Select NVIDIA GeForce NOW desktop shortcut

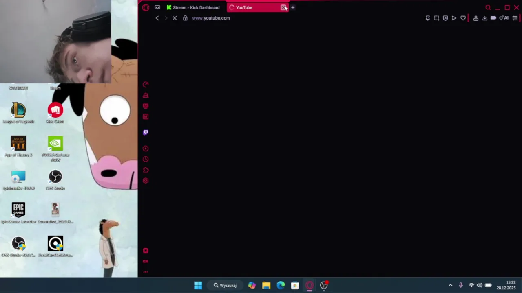click(55, 149)
